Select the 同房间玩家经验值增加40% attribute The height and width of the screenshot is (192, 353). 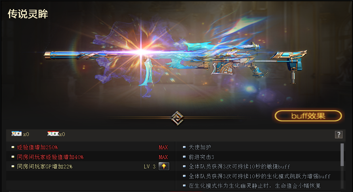click(x=50, y=157)
